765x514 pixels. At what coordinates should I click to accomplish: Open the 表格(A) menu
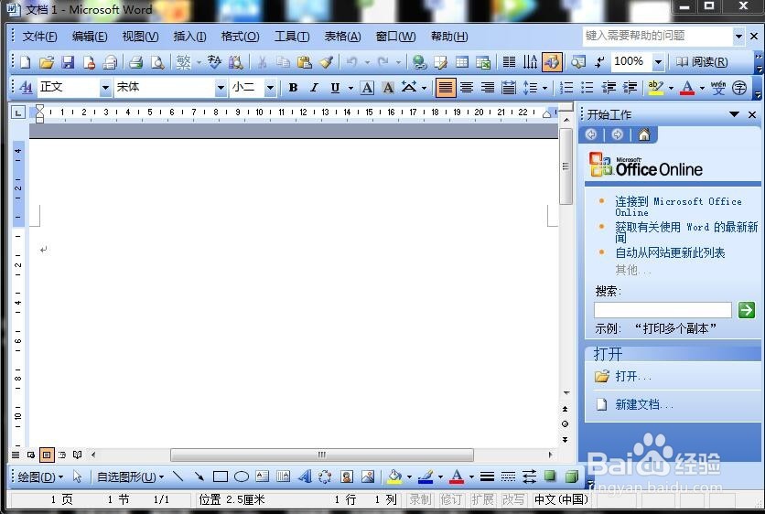pyautogui.click(x=343, y=36)
